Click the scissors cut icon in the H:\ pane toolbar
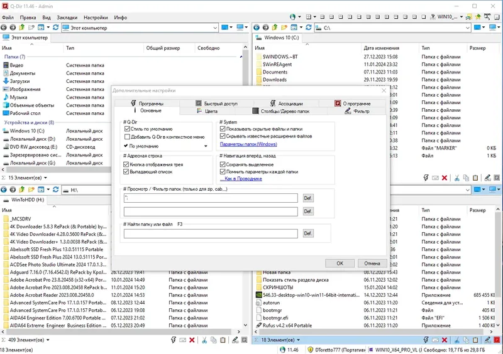The height and width of the screenshot is (354, 503). 204,340
